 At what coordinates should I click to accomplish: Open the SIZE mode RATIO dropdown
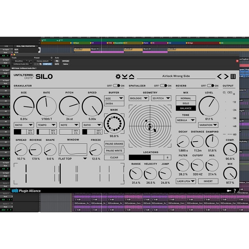(x=24, y=125)
